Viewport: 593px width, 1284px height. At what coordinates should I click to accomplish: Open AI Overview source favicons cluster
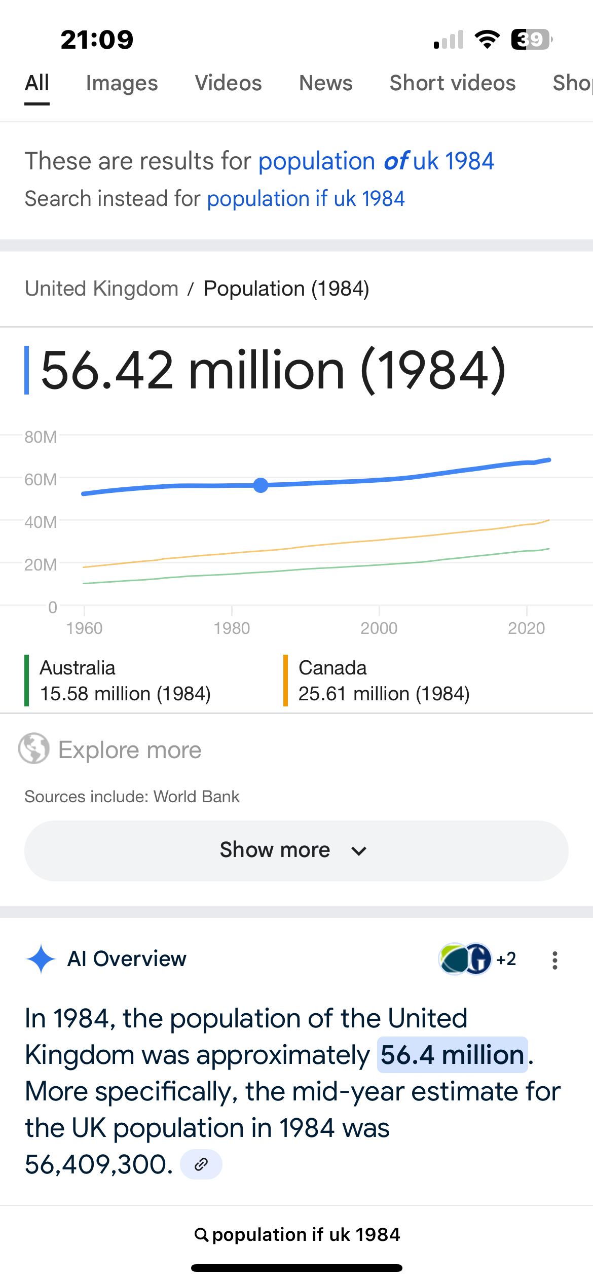[477, 959]
